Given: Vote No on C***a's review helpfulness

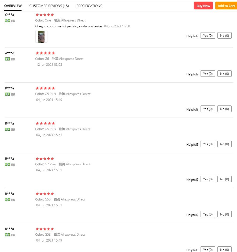Looking at the screenshot, I should [x=224, y=35].
